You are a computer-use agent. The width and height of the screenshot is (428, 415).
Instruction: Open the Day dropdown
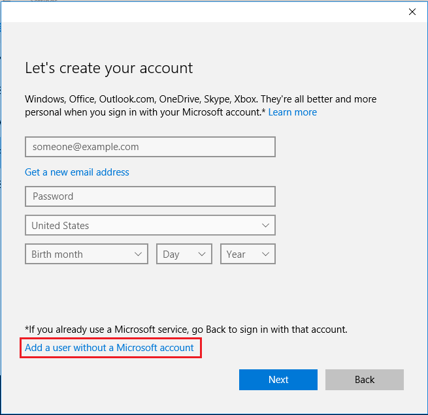pos(184,254)
